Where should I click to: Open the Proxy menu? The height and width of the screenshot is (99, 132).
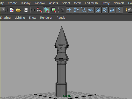click(x=106, y=3)
